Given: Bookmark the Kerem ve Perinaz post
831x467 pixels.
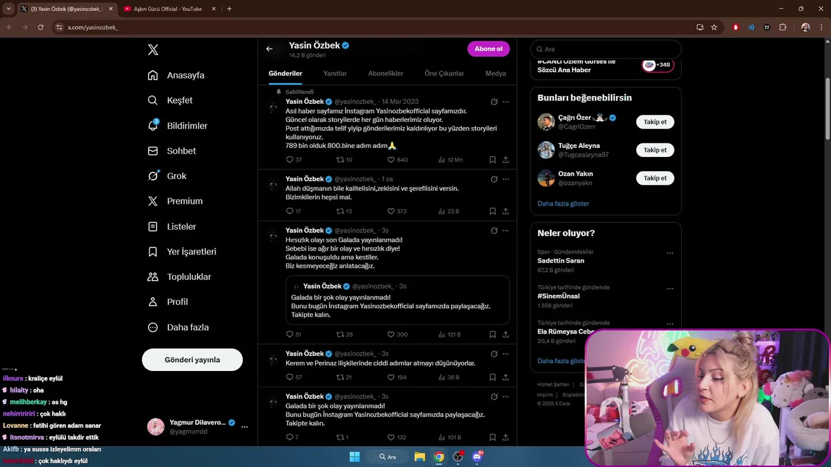Looking at the screenshot, I should coord(493,377).
